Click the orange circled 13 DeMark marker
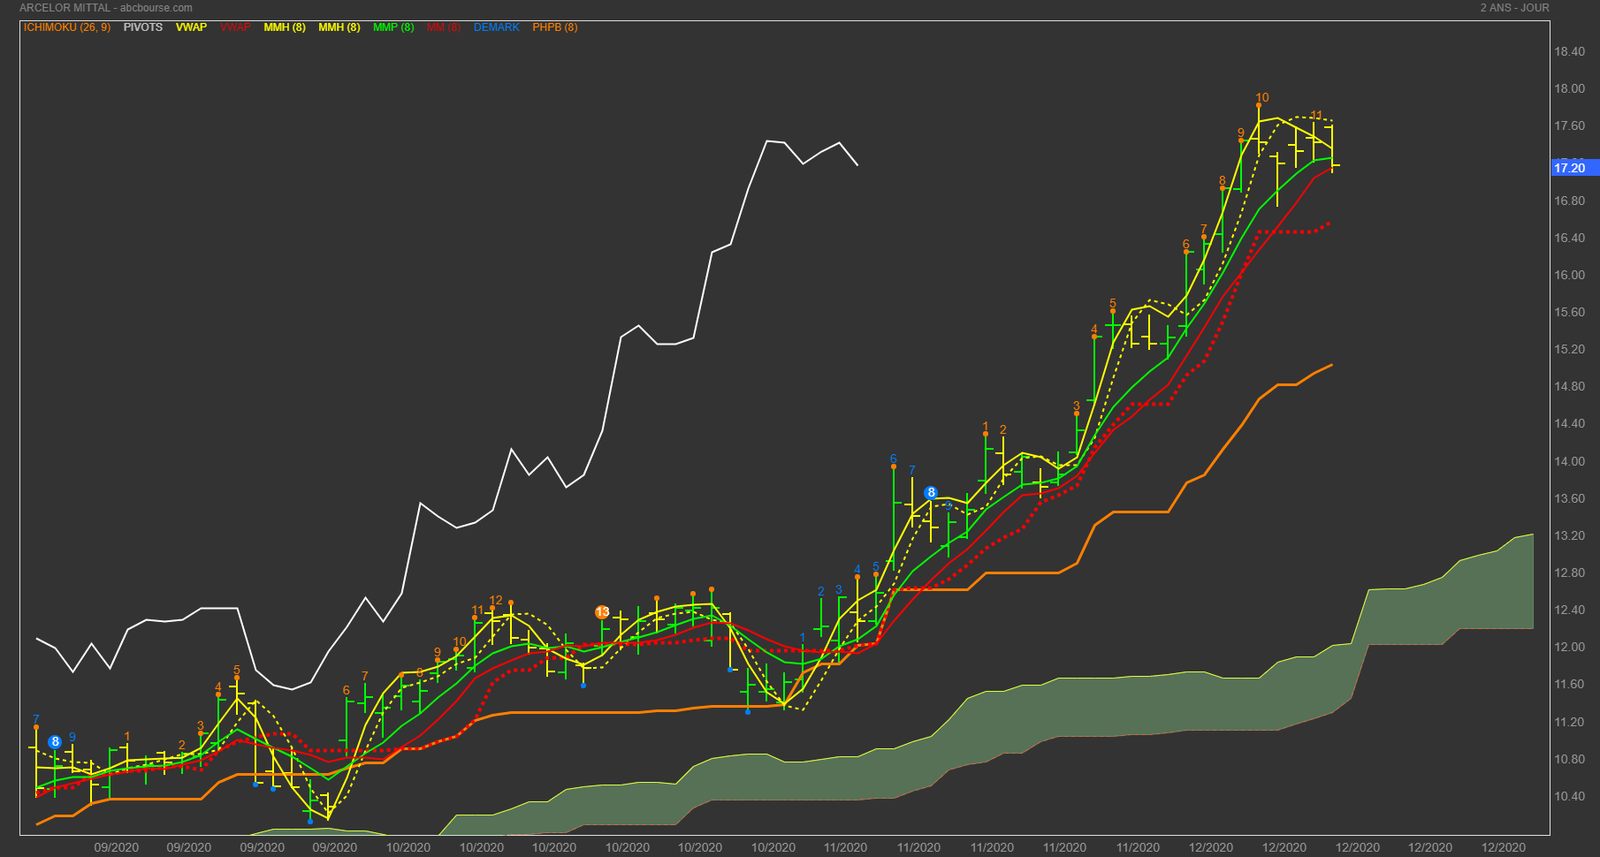 602,612
